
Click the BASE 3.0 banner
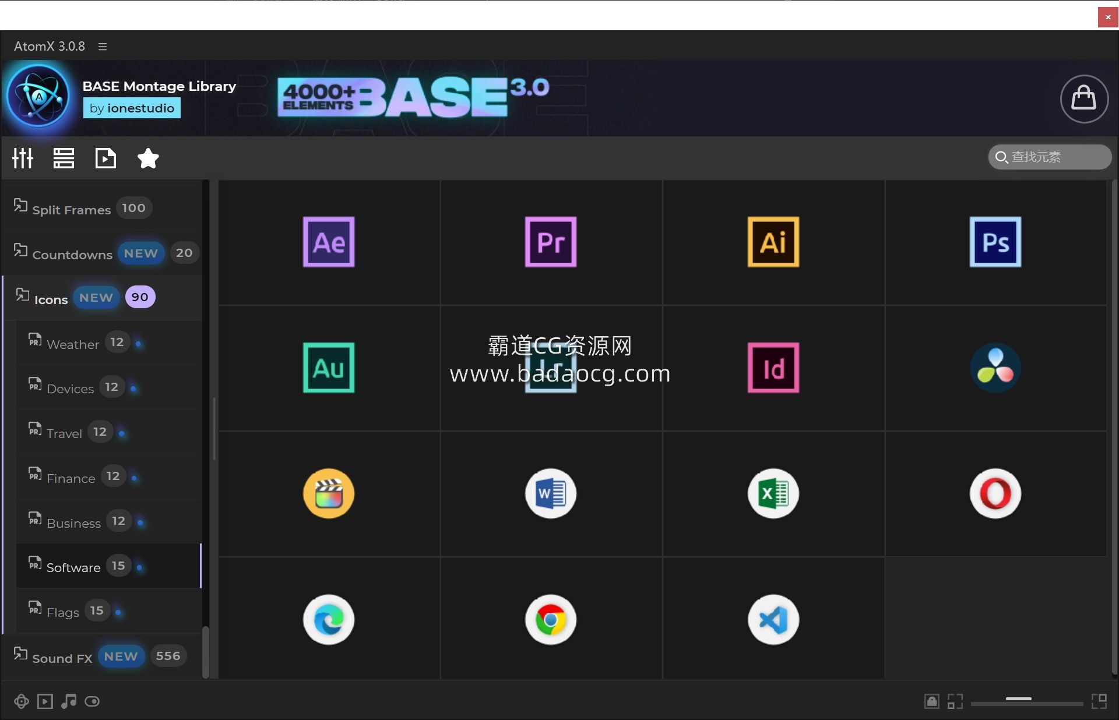tap(414, 97)
